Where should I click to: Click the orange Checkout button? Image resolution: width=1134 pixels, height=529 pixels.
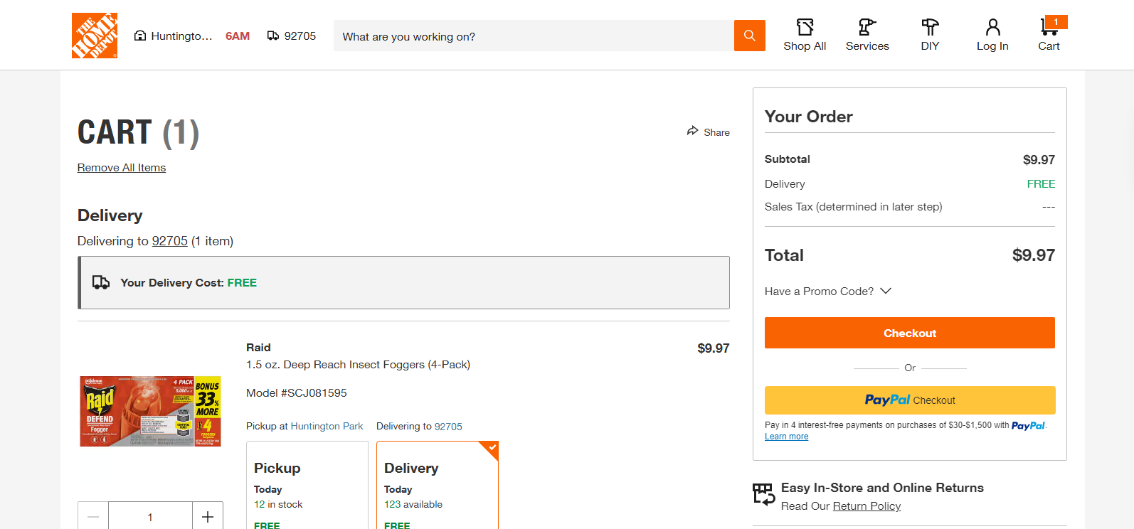[910, 333]
